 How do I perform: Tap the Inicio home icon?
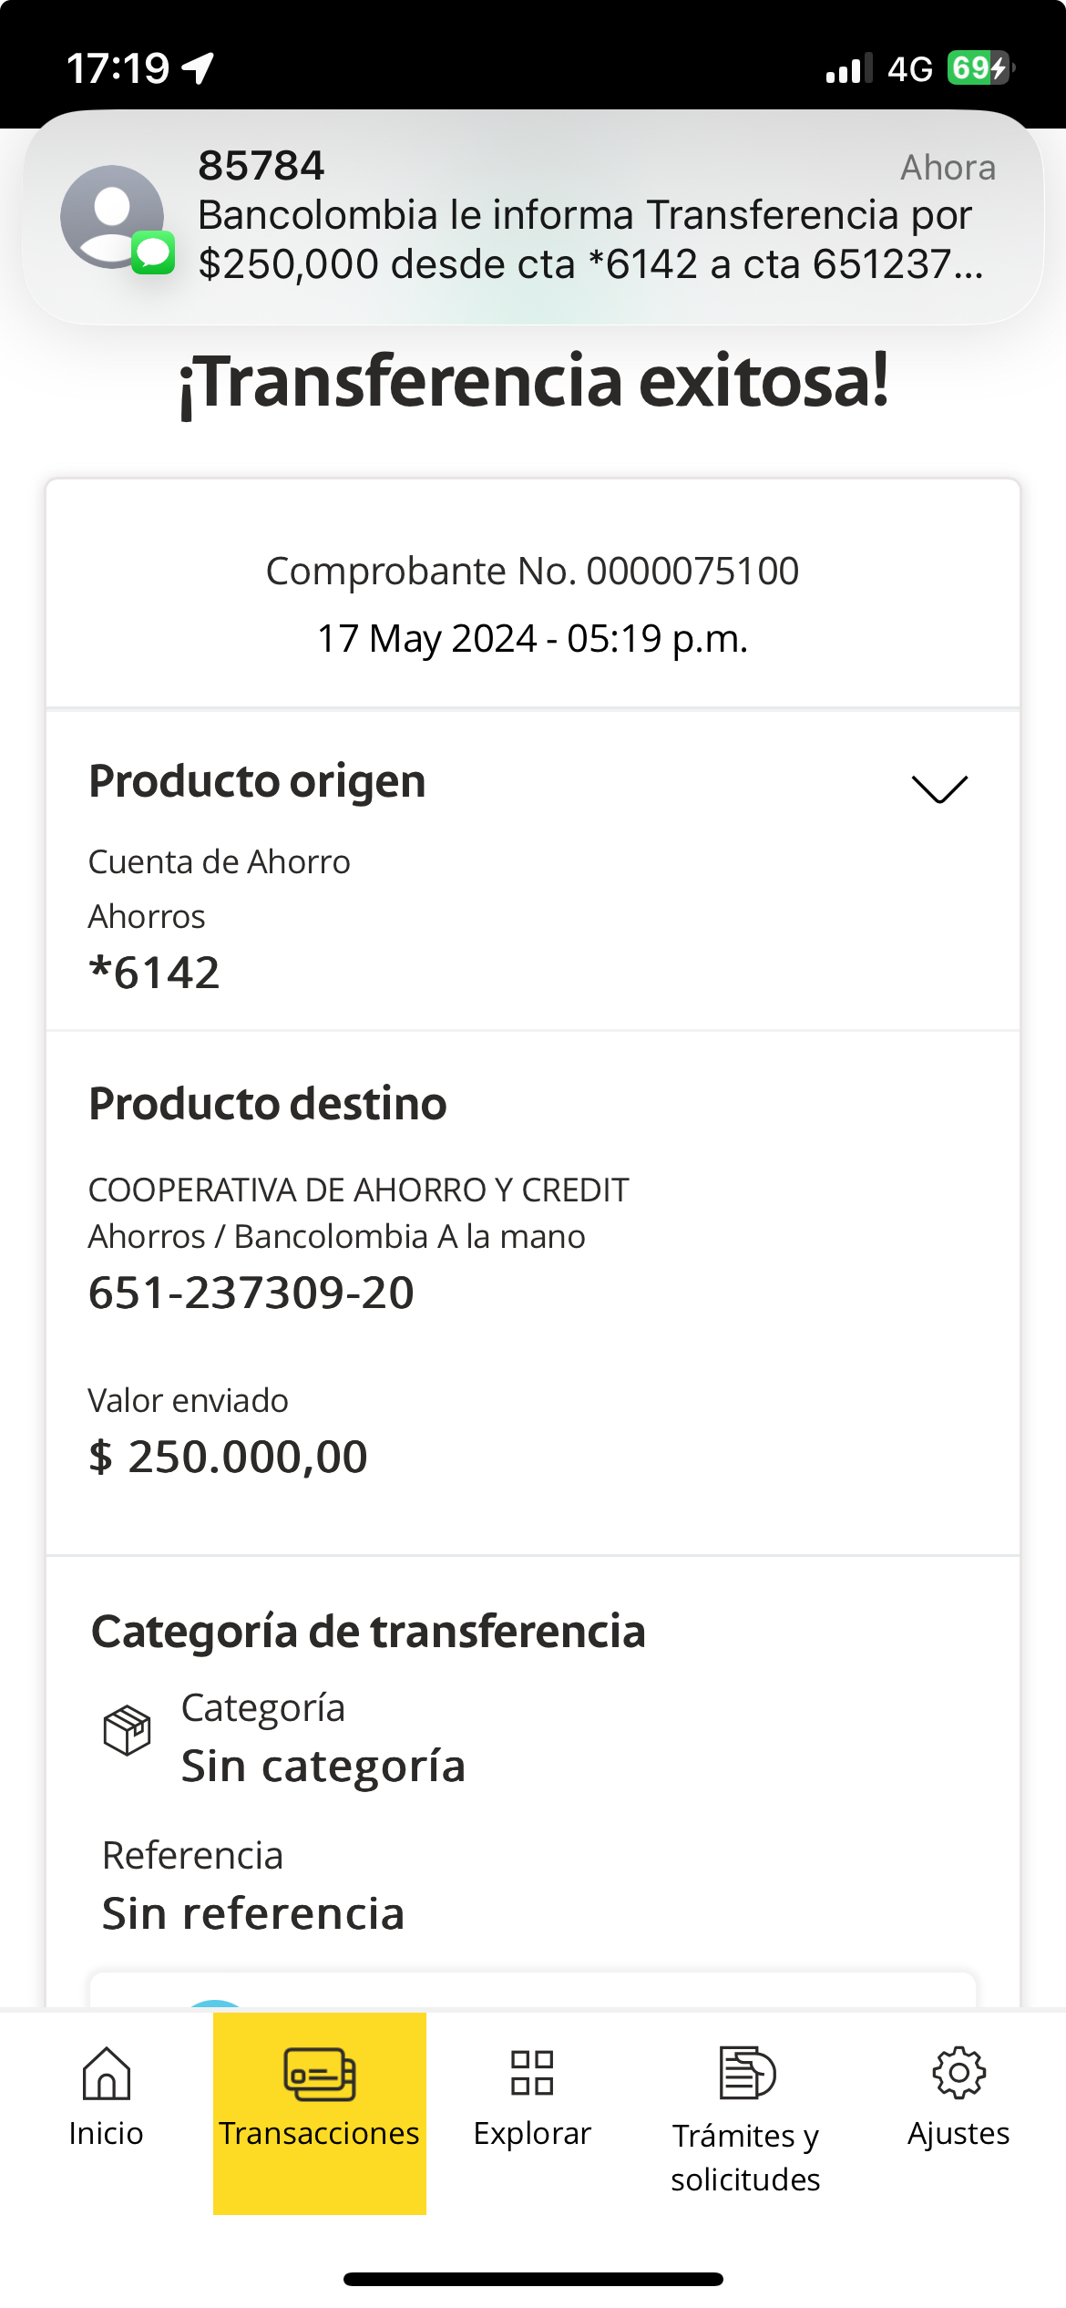[107, 2074]
